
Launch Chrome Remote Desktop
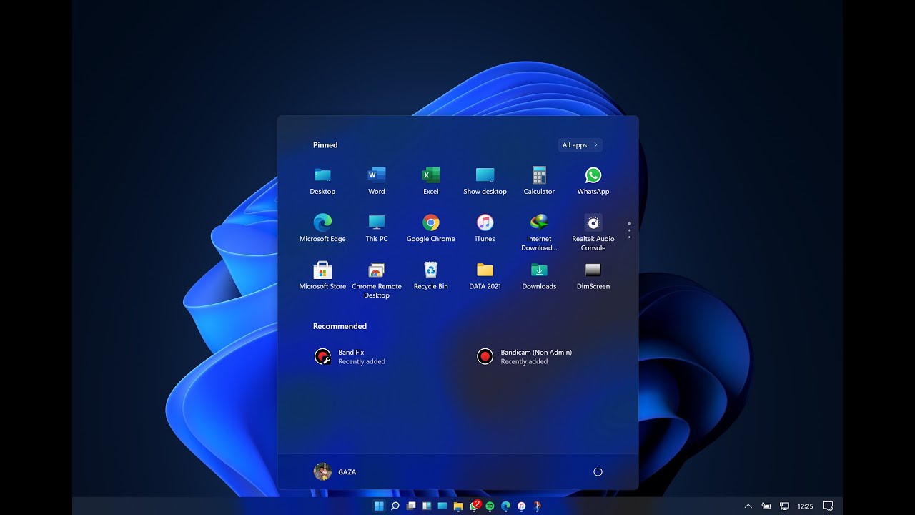tap(377, 280)
